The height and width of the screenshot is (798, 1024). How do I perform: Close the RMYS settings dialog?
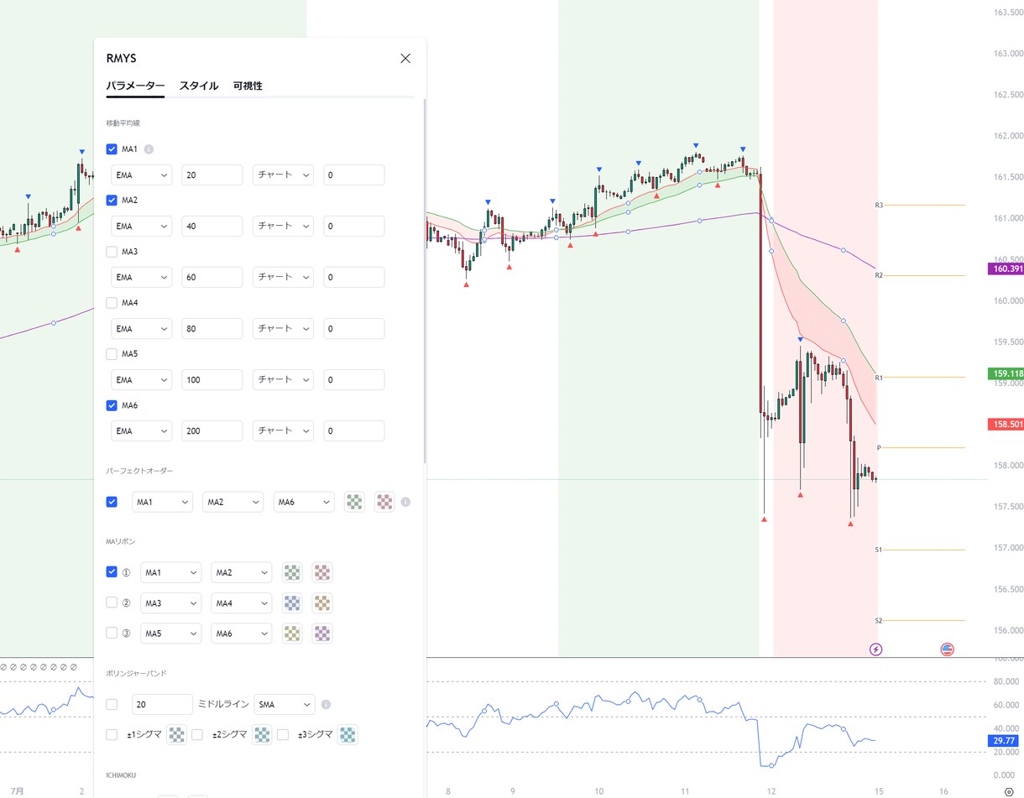point(405,58)
